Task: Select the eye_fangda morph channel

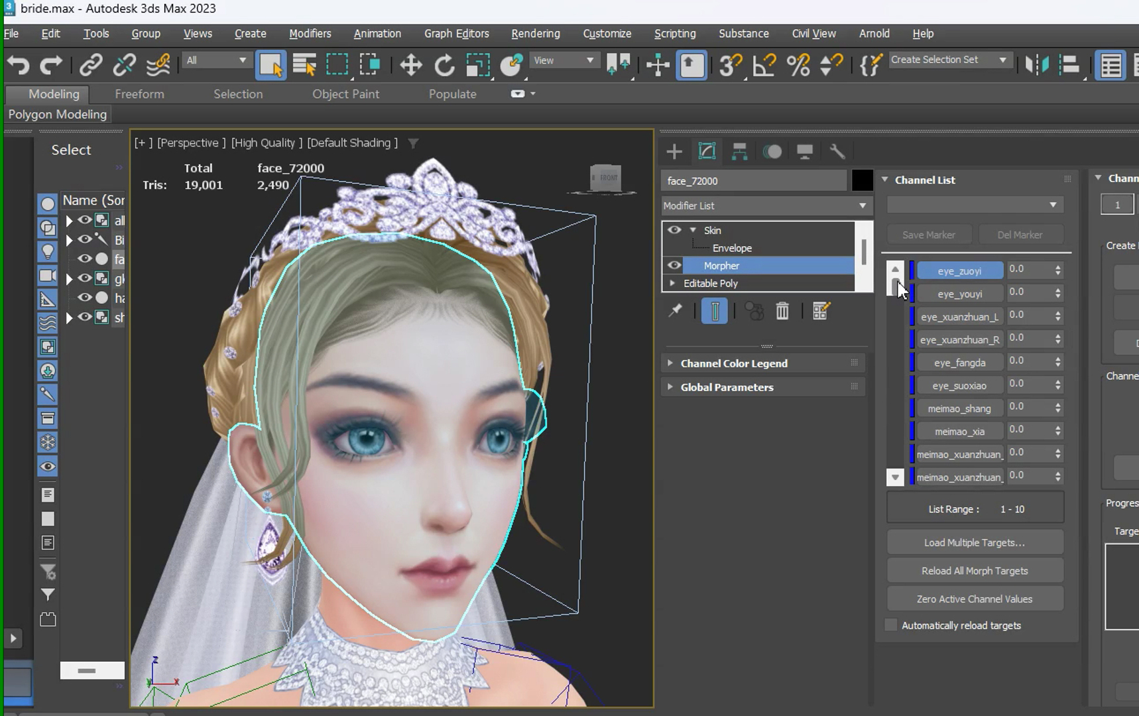Action: pyautogui.click(x=959, y=363)
